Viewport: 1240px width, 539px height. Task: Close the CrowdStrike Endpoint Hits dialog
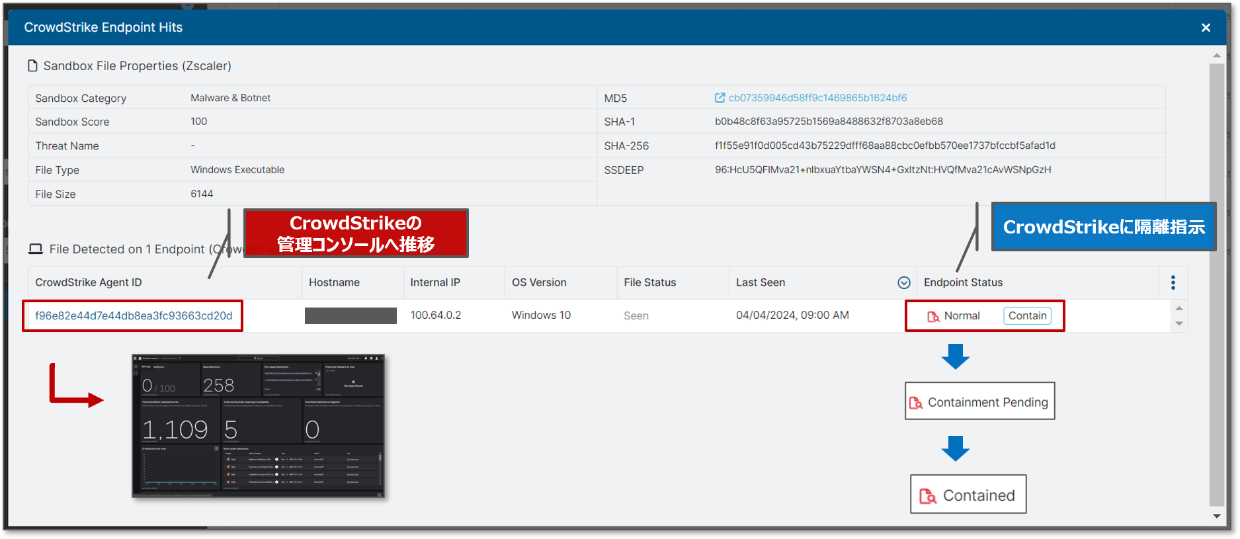[x=1206, y=27]
